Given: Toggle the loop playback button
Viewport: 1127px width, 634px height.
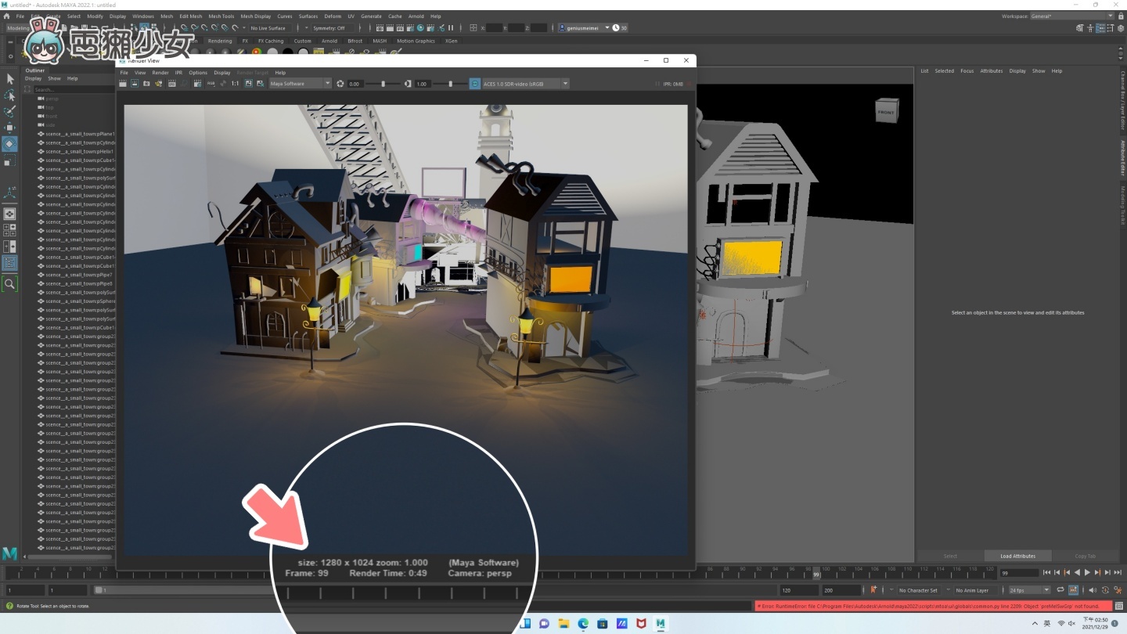Looking at the screenshot, I should (1060, 590).
